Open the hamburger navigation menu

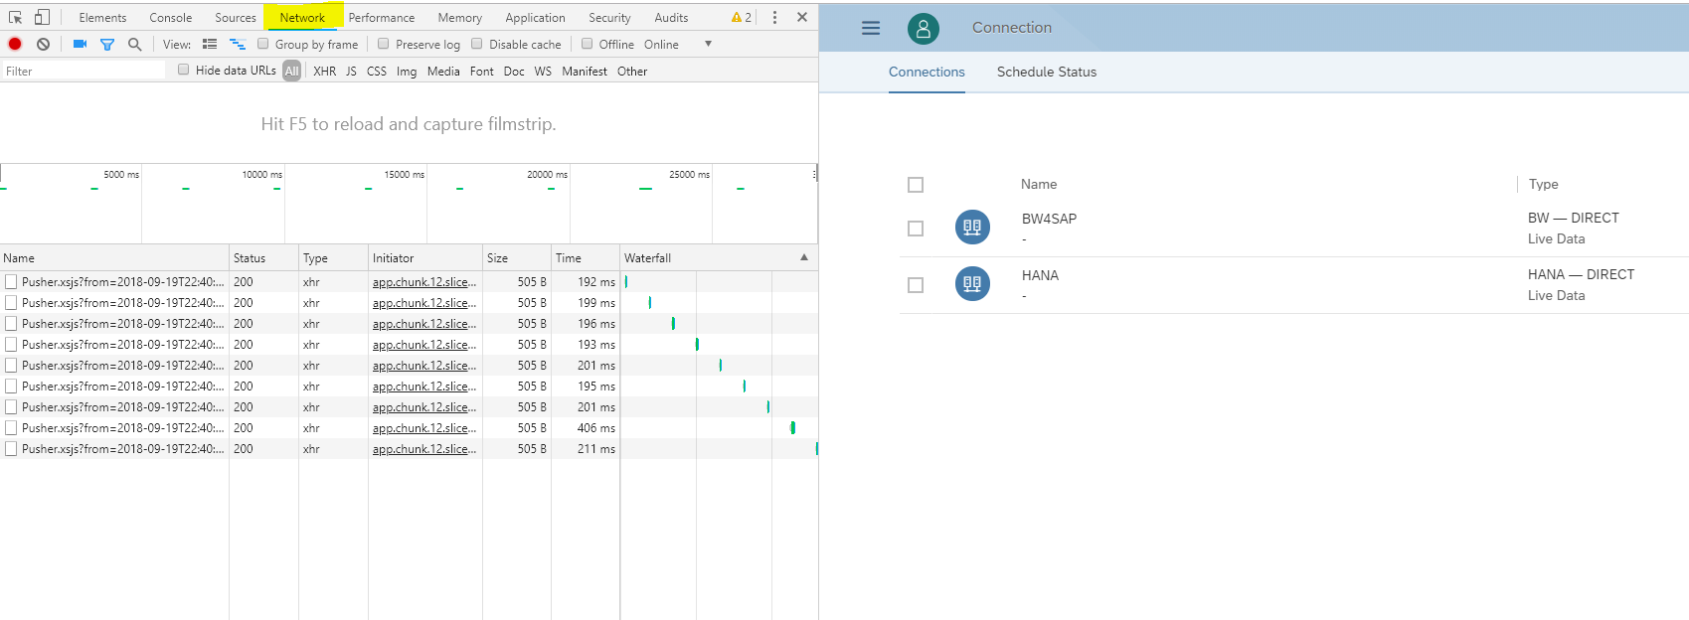pyautogui.click(x=871, y=28)
